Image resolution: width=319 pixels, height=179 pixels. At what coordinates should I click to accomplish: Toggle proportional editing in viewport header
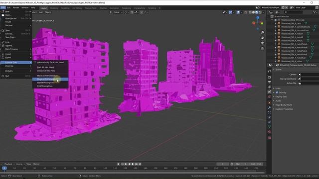(x=142, y=12)
